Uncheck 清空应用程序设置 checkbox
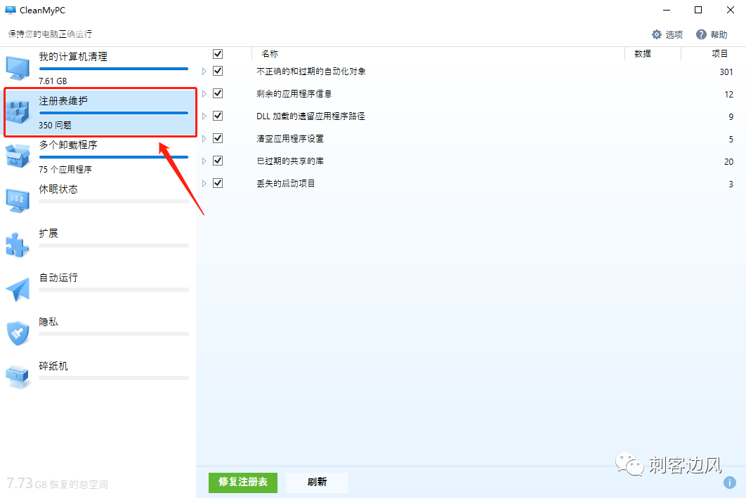 (x=218, y=137)
